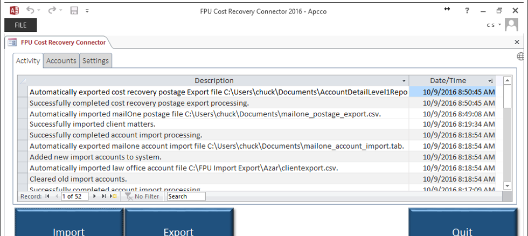Toggle the No Filter button

point(142,196)
